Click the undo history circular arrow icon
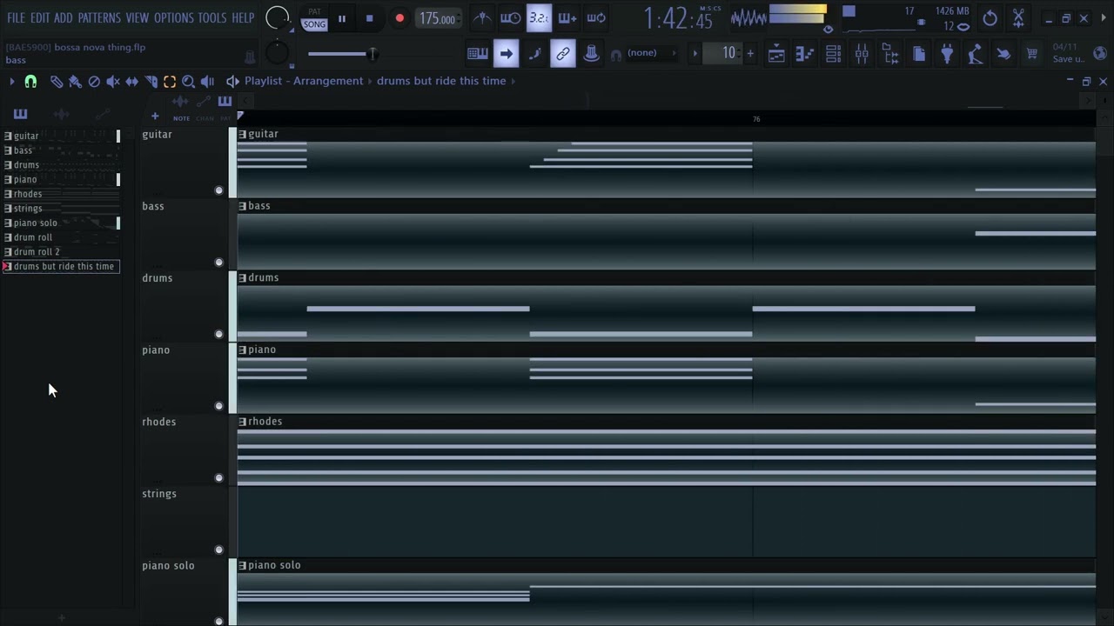The image size is (1114, 626). (x=990, y=17)
